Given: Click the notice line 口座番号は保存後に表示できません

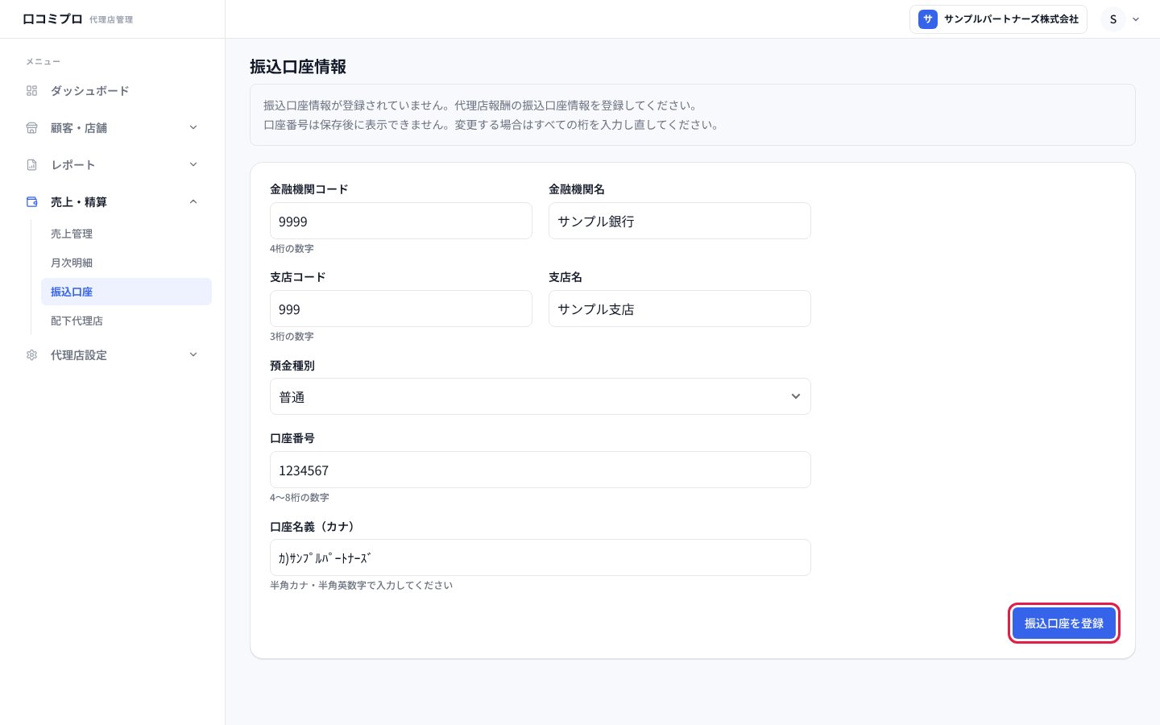Looking at the screenshot, I should coord(492,125).
